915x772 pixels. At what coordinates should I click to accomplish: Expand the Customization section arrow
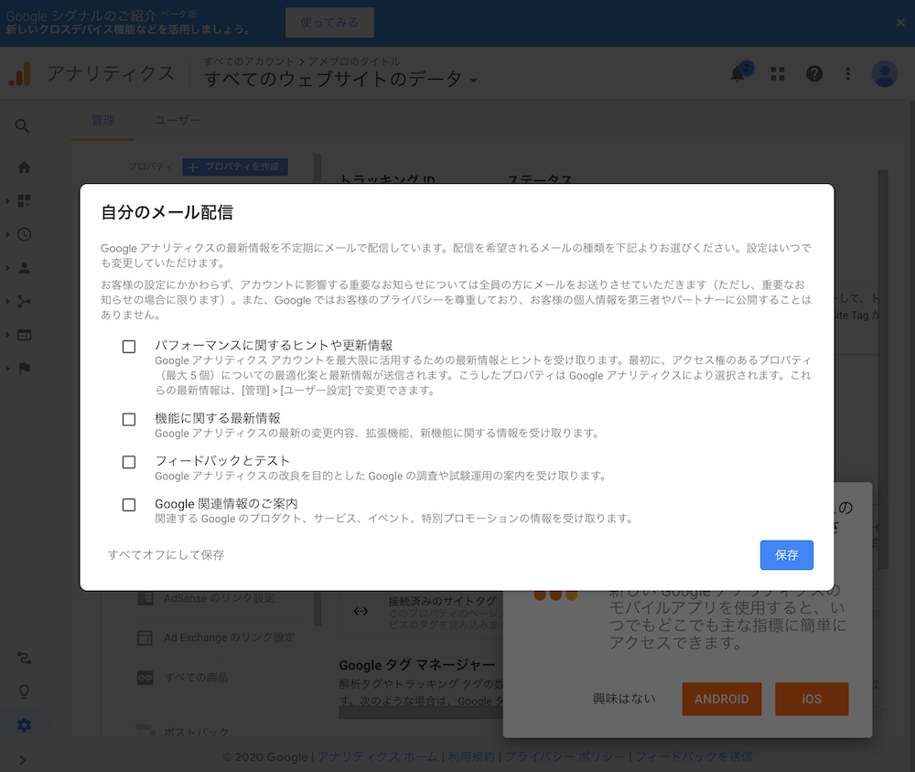[7, 200]
